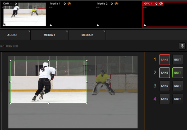Toggle the lock icon under CAM 1 thumbnail
Image resolution: width=187 pixels, height=130 pixels.
coord(4,25)
